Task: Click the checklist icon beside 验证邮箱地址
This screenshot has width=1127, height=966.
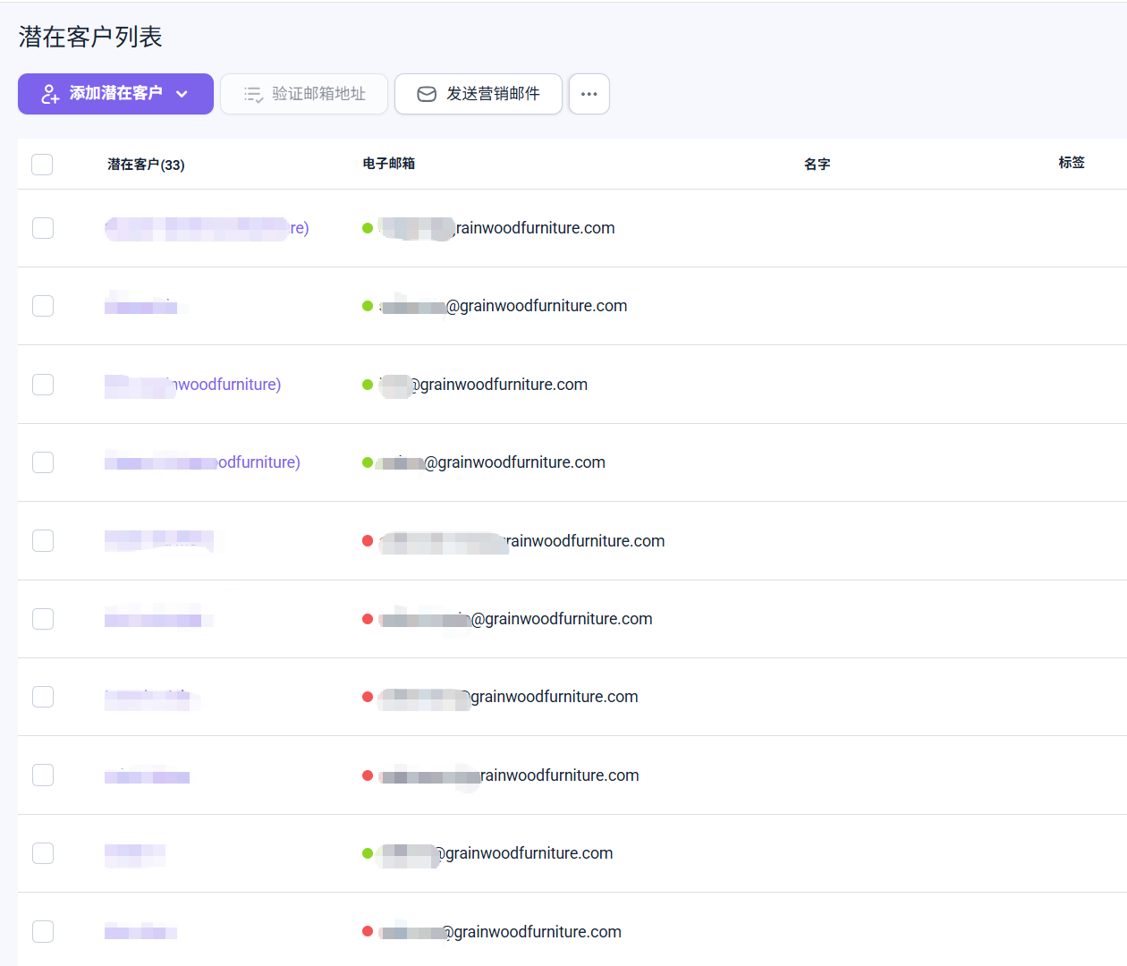Action: pyautogui.click(x=253, y=94)
